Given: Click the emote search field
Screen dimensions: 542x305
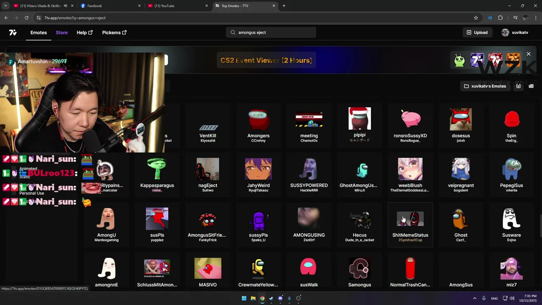Looking at the screenshot, I should [x=271, y=33].
